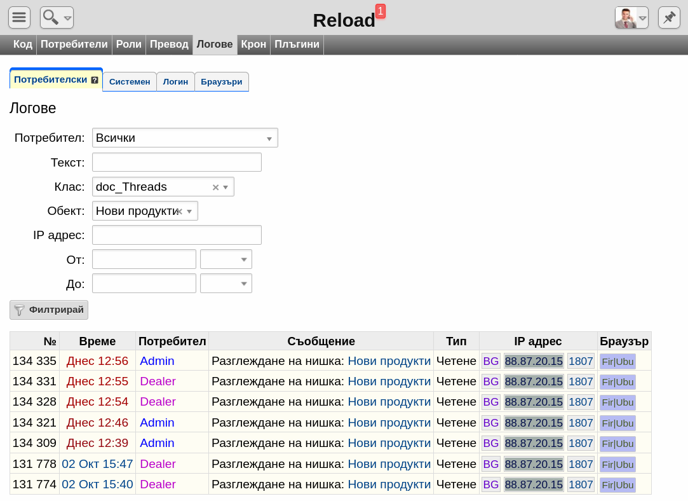Click BG country tag in first row

click(x=491, y=361)
